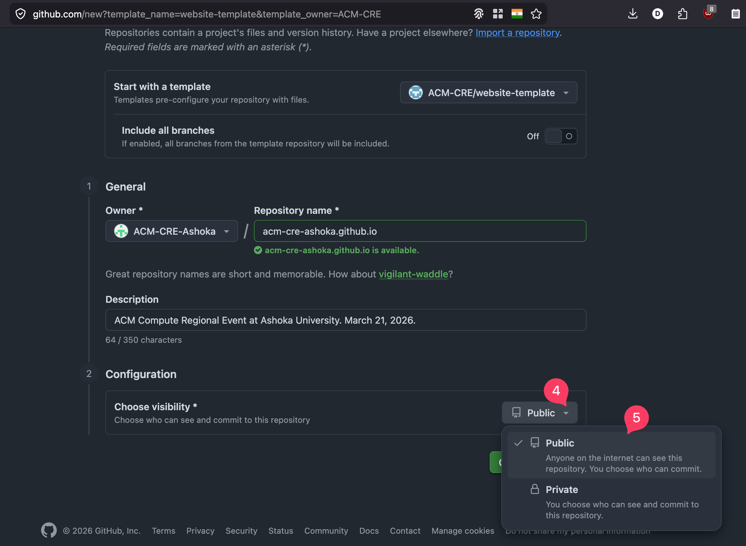Click the green checkmark availability icon
Viewport: 746px width, 546px height.
tap(258, 250)
